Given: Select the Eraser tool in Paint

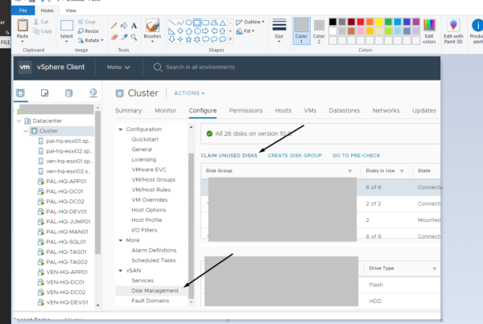Looking at the screenshot, I should pos(114,37).
